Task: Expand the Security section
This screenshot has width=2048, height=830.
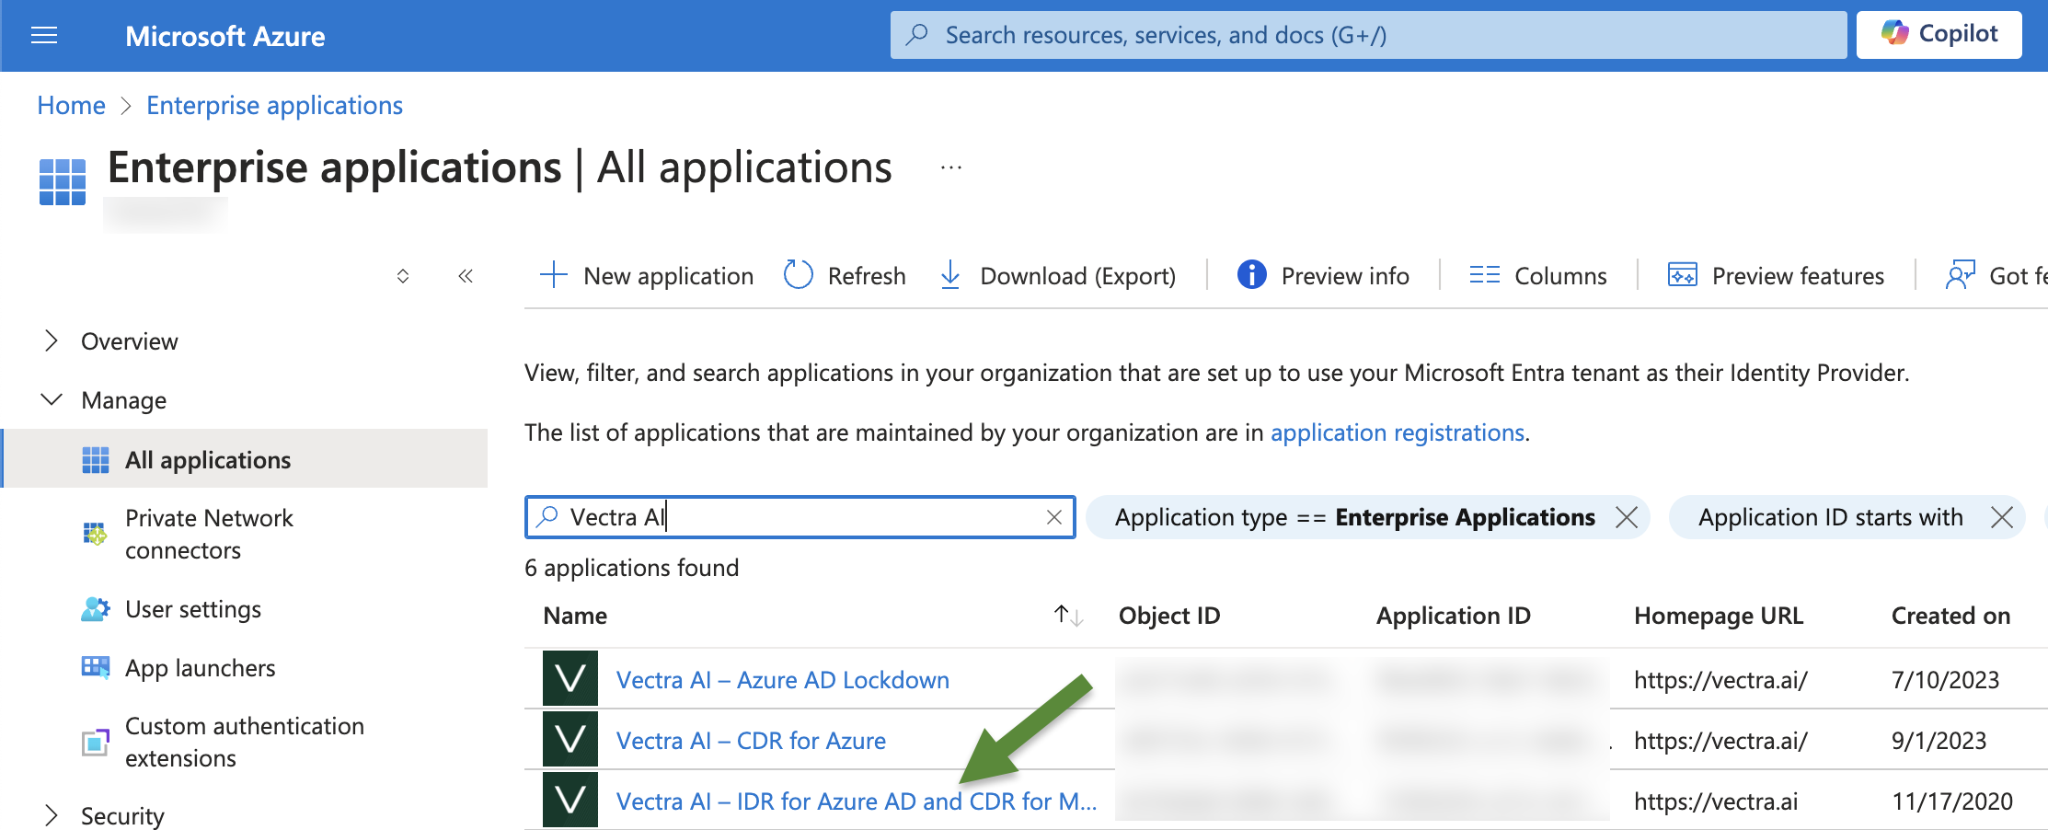Action: 52,815
